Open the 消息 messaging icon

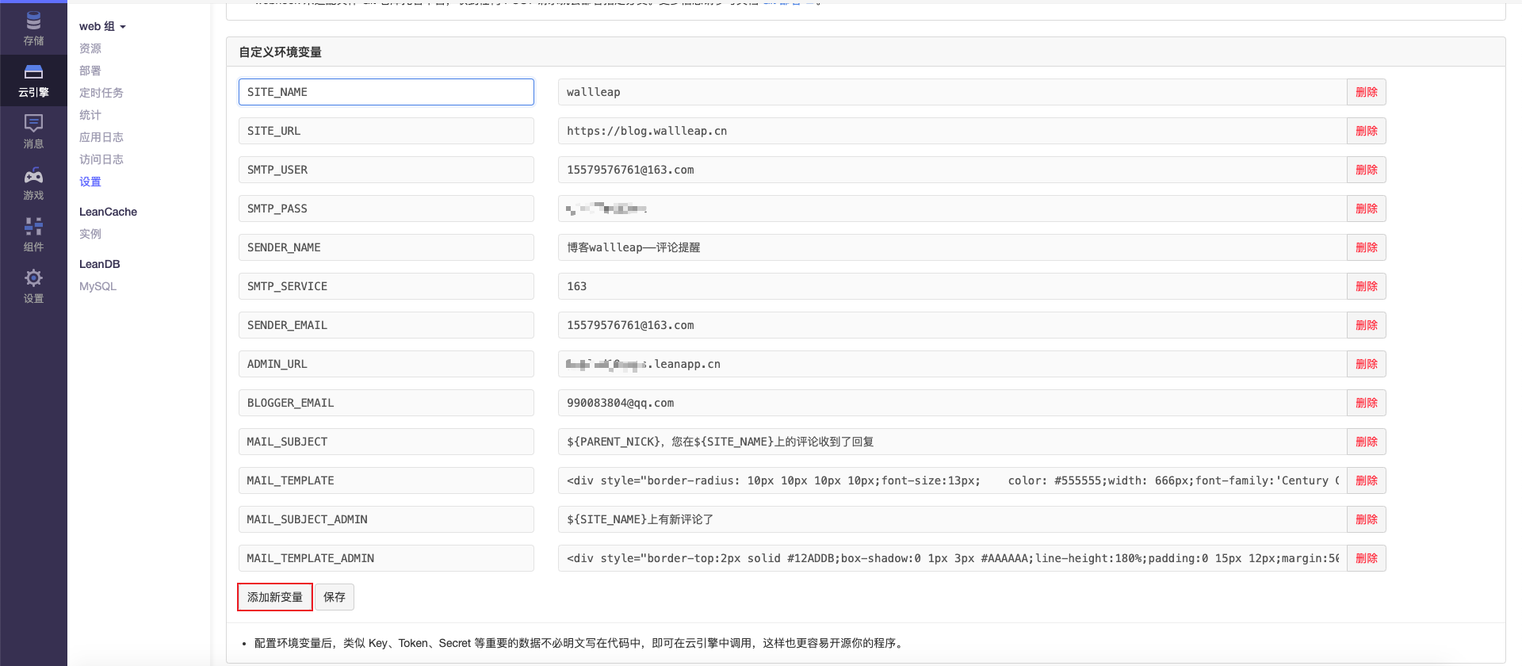click(33, 131)
